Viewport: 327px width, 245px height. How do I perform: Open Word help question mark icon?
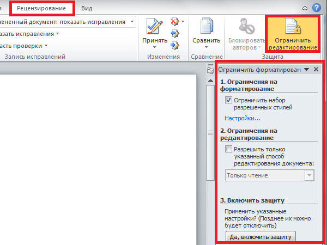[x=316, y=7]
